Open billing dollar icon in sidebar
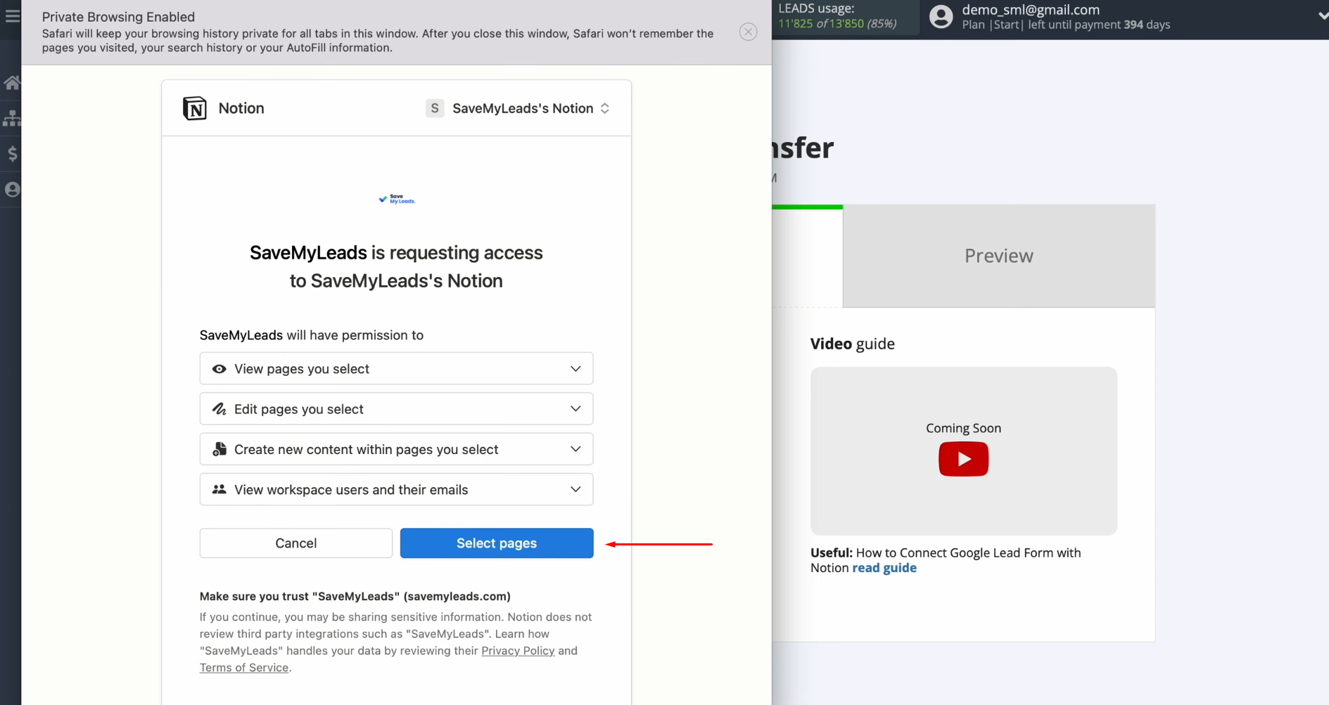This screenshot has height=705, width=1329. point(12,154)
